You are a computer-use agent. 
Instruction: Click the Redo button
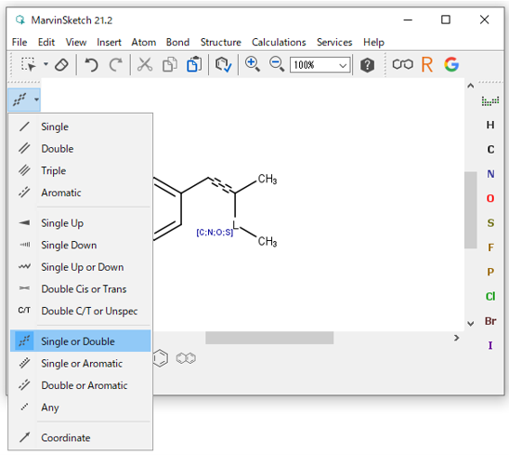(x=116, y=64)
